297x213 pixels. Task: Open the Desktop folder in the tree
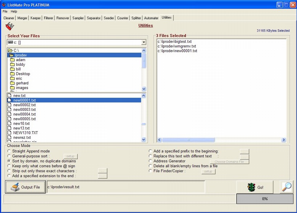(23, 74)
